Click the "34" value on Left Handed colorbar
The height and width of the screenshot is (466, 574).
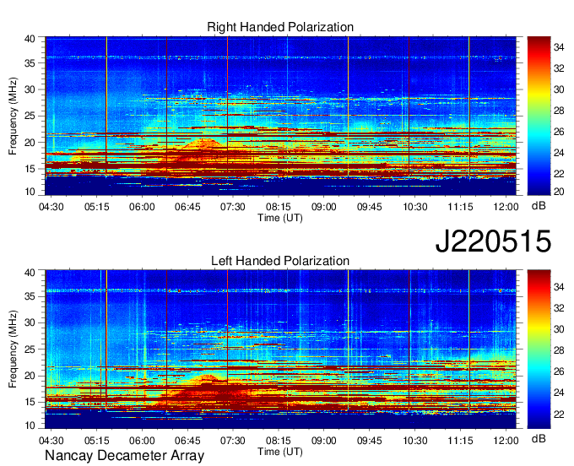point(559,287)
